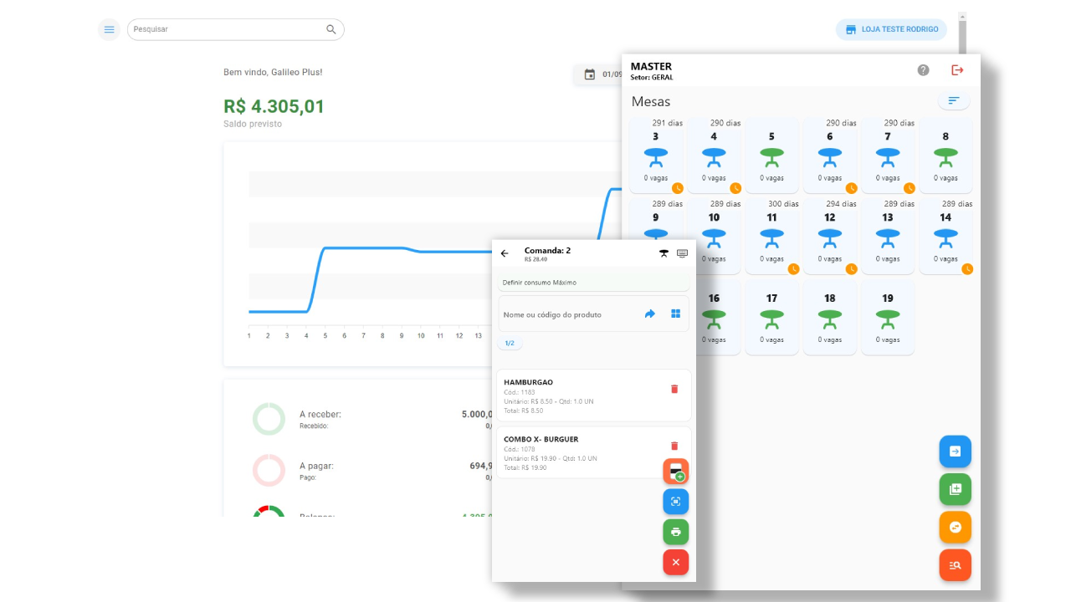The width and height of the screenshot is (1071, 602).
Task: Open the Mesas sort filter button
Action: (x=954, y=101)
